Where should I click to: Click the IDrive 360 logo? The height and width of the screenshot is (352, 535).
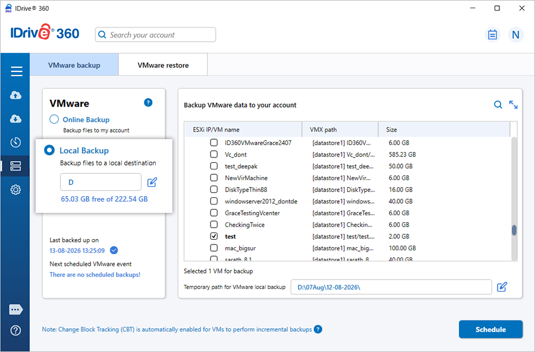coord(45,33)
